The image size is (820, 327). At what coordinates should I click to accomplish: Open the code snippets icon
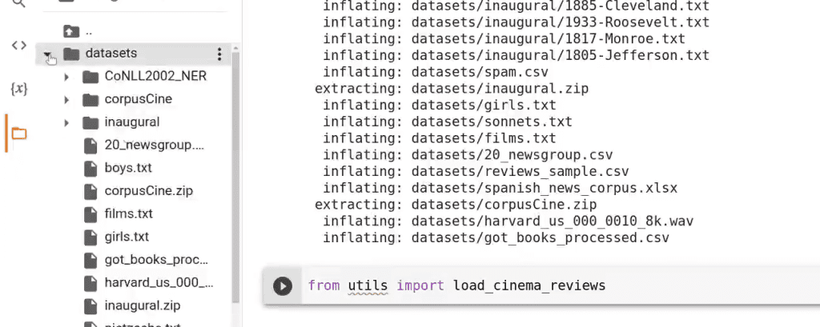pos(19,46)
